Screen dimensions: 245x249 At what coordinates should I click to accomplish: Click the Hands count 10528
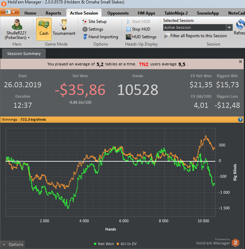click(138, 90)
